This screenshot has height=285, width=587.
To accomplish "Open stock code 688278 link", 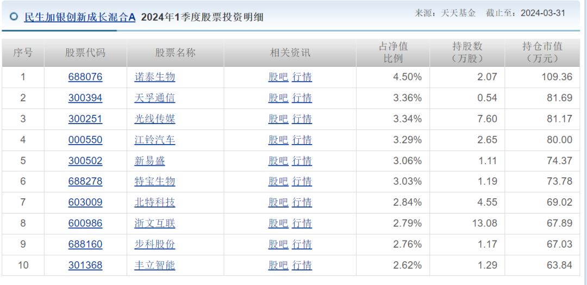I will tap(85, 182).
